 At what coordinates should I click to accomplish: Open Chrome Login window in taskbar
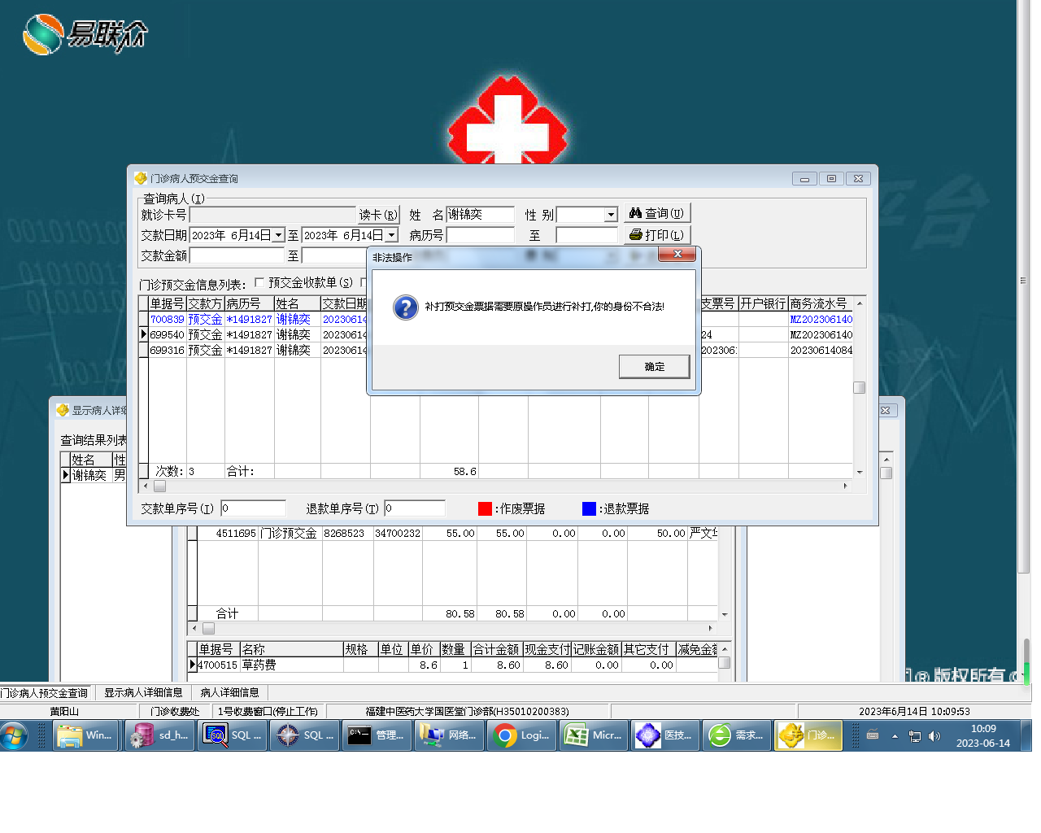pos(522,735)
